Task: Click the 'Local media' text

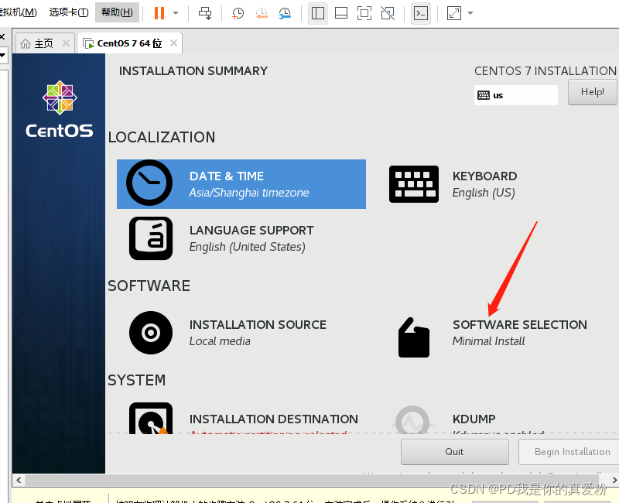Action: pyautogui.click(x=220, y=341)
